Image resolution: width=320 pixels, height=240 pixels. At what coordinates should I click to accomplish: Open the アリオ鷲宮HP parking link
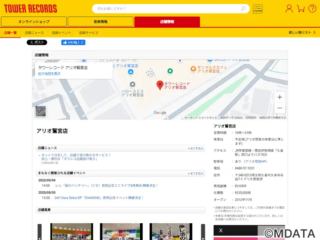coord(256,162)
